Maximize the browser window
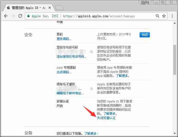Image resolution: width=178 pixels, height=137 pixels. (x=163, y=2)
